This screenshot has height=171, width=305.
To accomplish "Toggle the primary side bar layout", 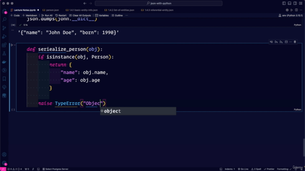I will (x=284, y=3).
